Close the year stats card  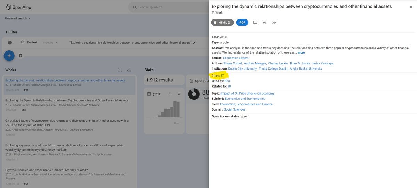(x=179, y=94)
